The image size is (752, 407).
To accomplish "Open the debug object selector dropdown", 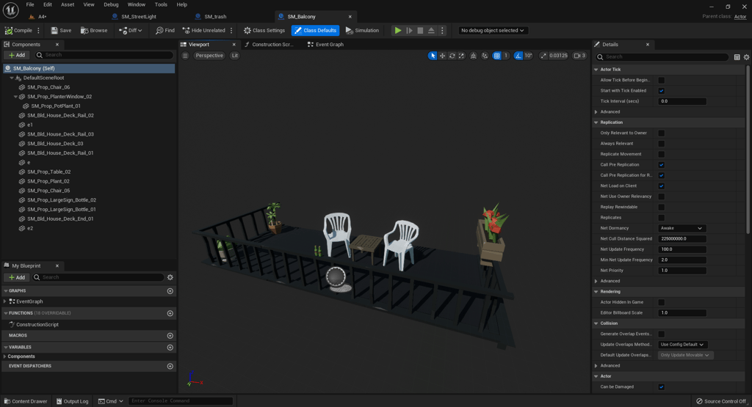I will (492, 31).
